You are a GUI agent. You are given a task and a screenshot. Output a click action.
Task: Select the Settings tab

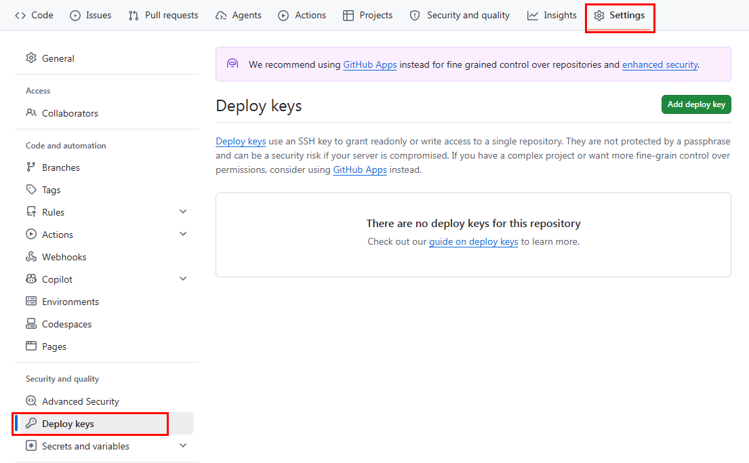[620, 16]
